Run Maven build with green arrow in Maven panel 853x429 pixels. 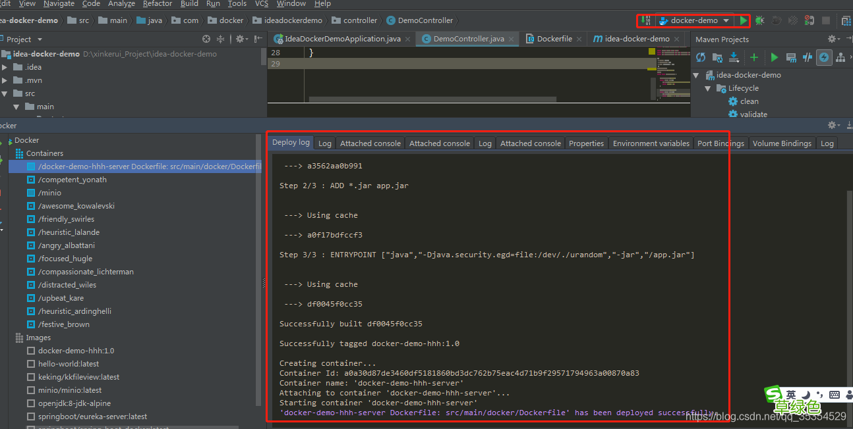[x=775, y=57]
